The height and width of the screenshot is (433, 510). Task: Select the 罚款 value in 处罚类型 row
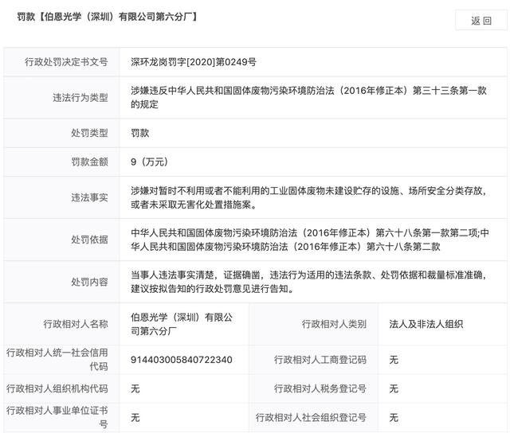click(140, 133)
